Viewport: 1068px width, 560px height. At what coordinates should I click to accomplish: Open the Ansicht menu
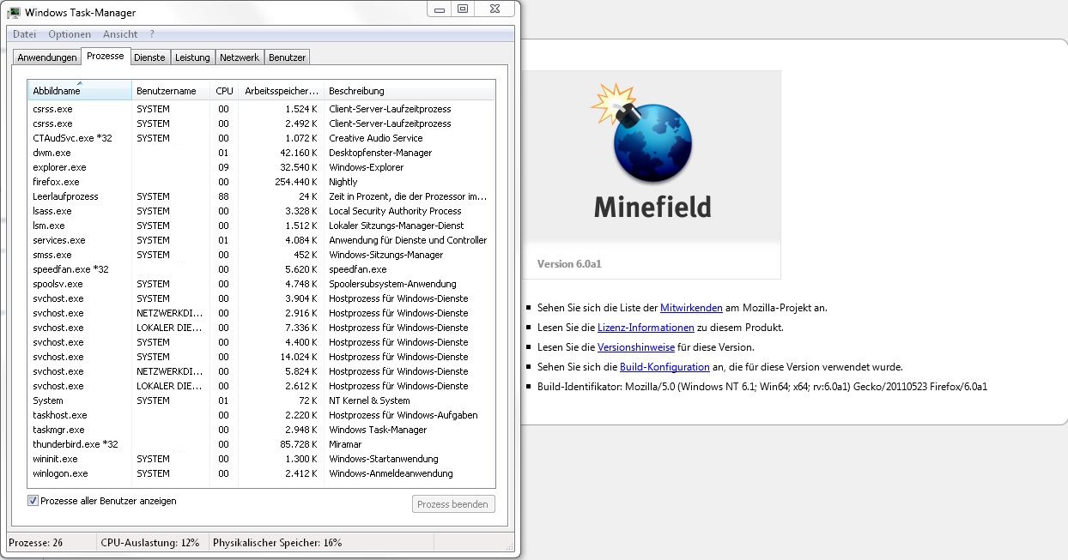click(120, 34)
